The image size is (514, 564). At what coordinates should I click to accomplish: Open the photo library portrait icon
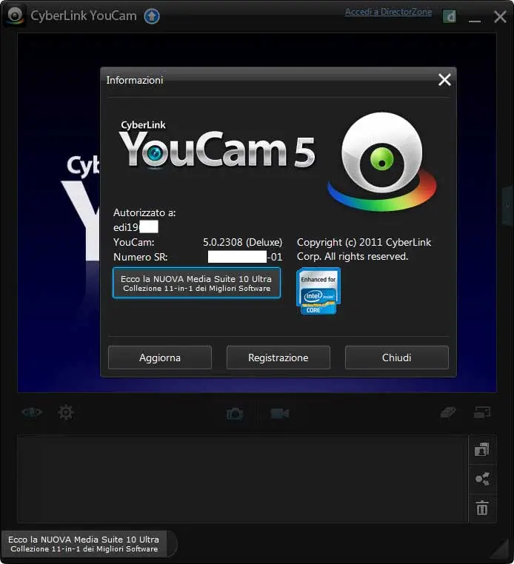[482, 449]
